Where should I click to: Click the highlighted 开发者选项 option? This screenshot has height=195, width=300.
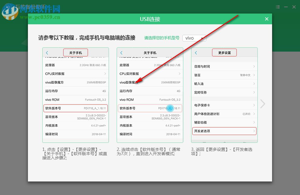click(224, 131)
